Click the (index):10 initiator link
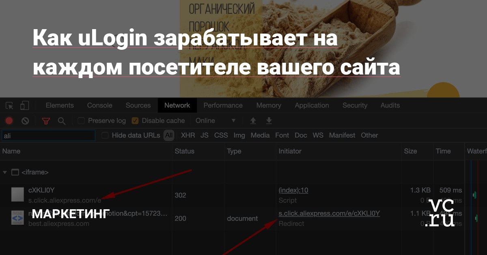Viewport: 487px width, 255px height. point(293,190)
